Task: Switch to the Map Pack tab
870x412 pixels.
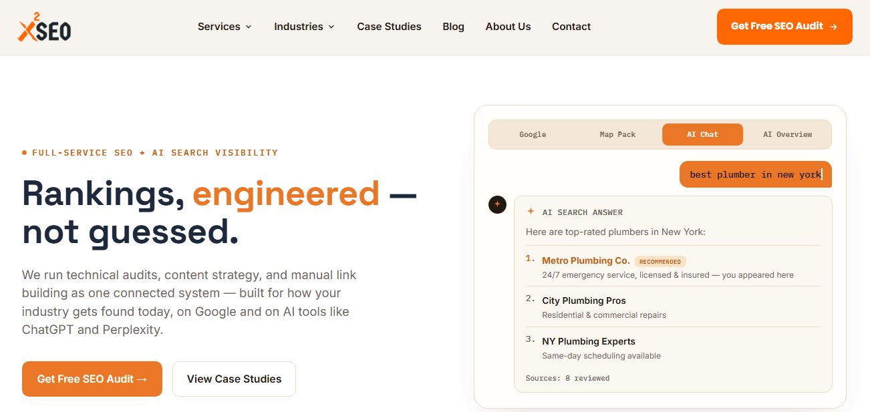Action: coord(617,134)
